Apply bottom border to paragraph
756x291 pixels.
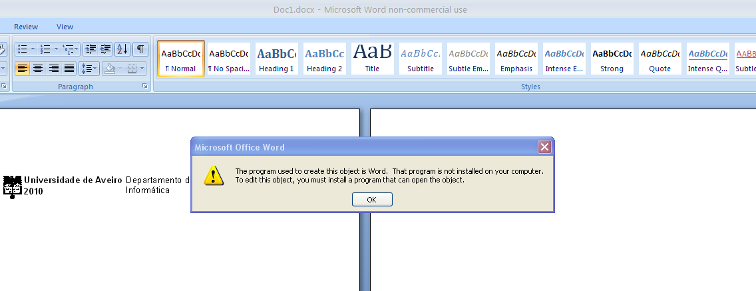pos(132,69)
